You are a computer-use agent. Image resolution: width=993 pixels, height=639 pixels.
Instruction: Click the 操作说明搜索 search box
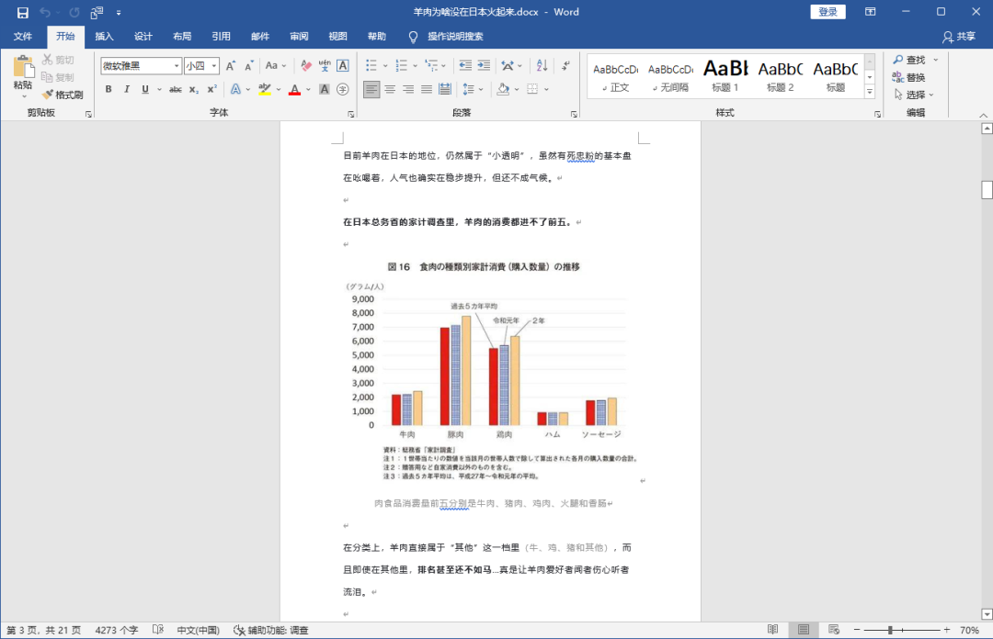455,37
